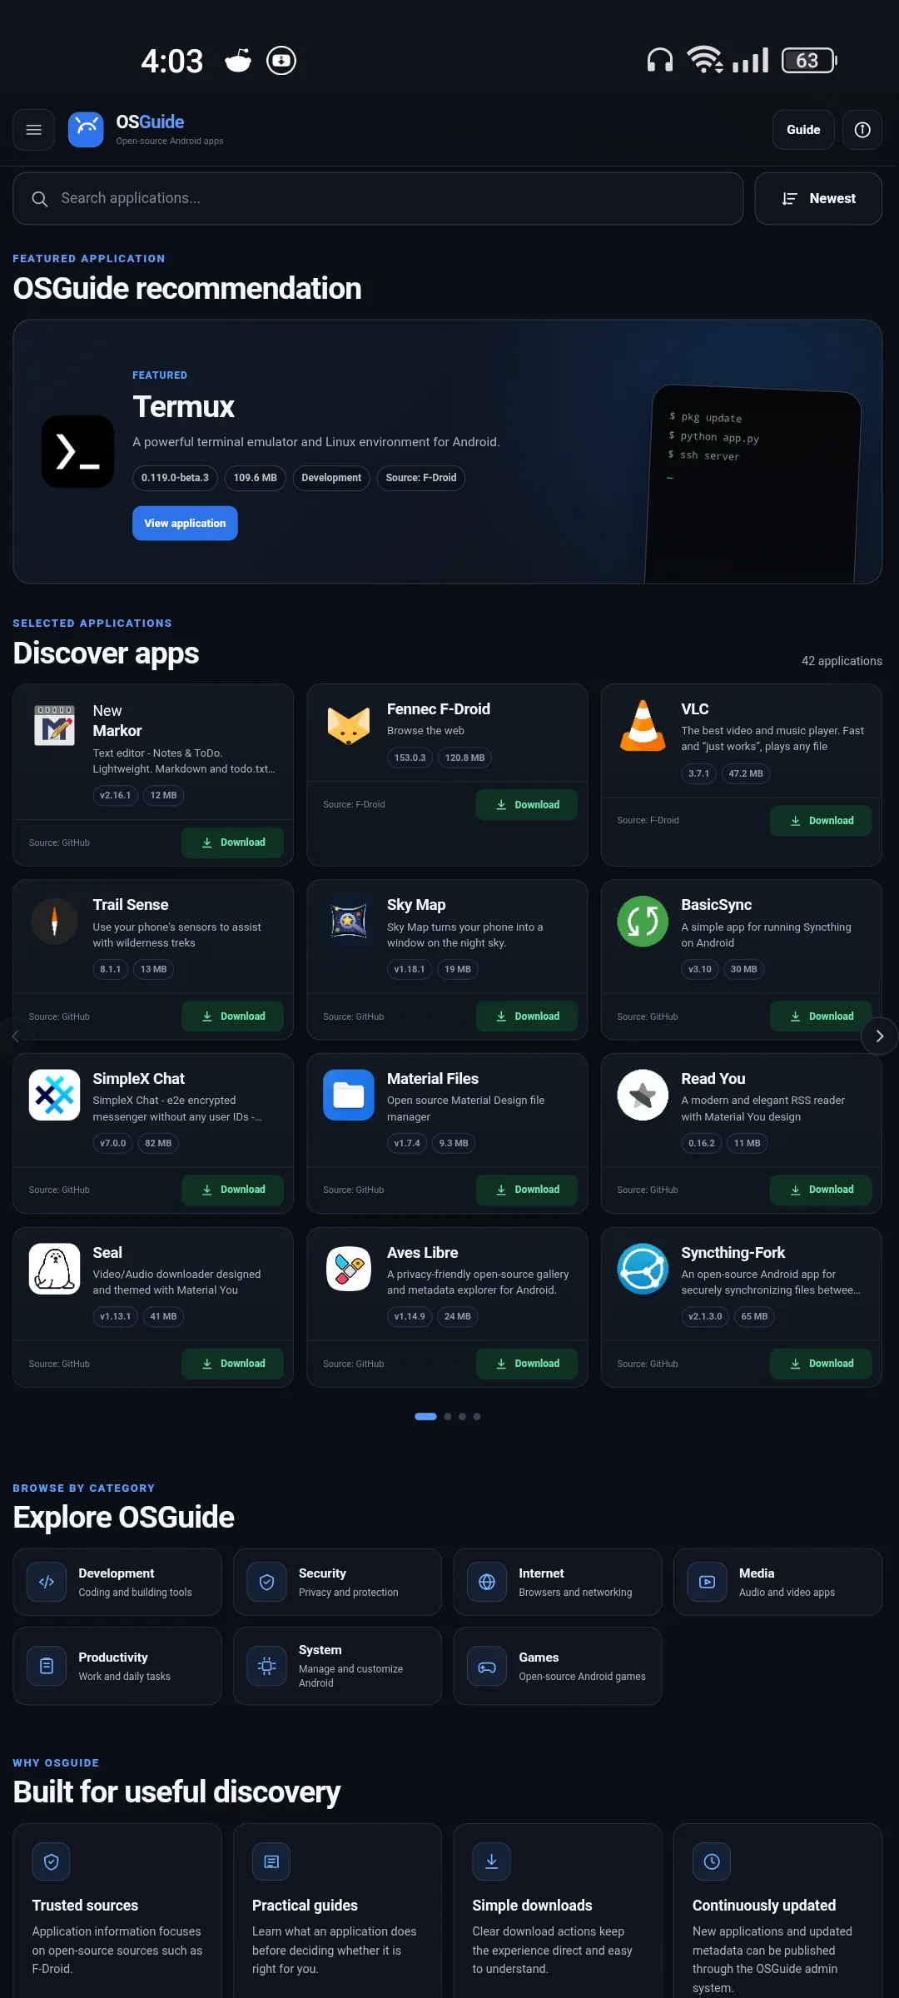
Task: Download Material Files
Action: click(x=527, y=1190)
